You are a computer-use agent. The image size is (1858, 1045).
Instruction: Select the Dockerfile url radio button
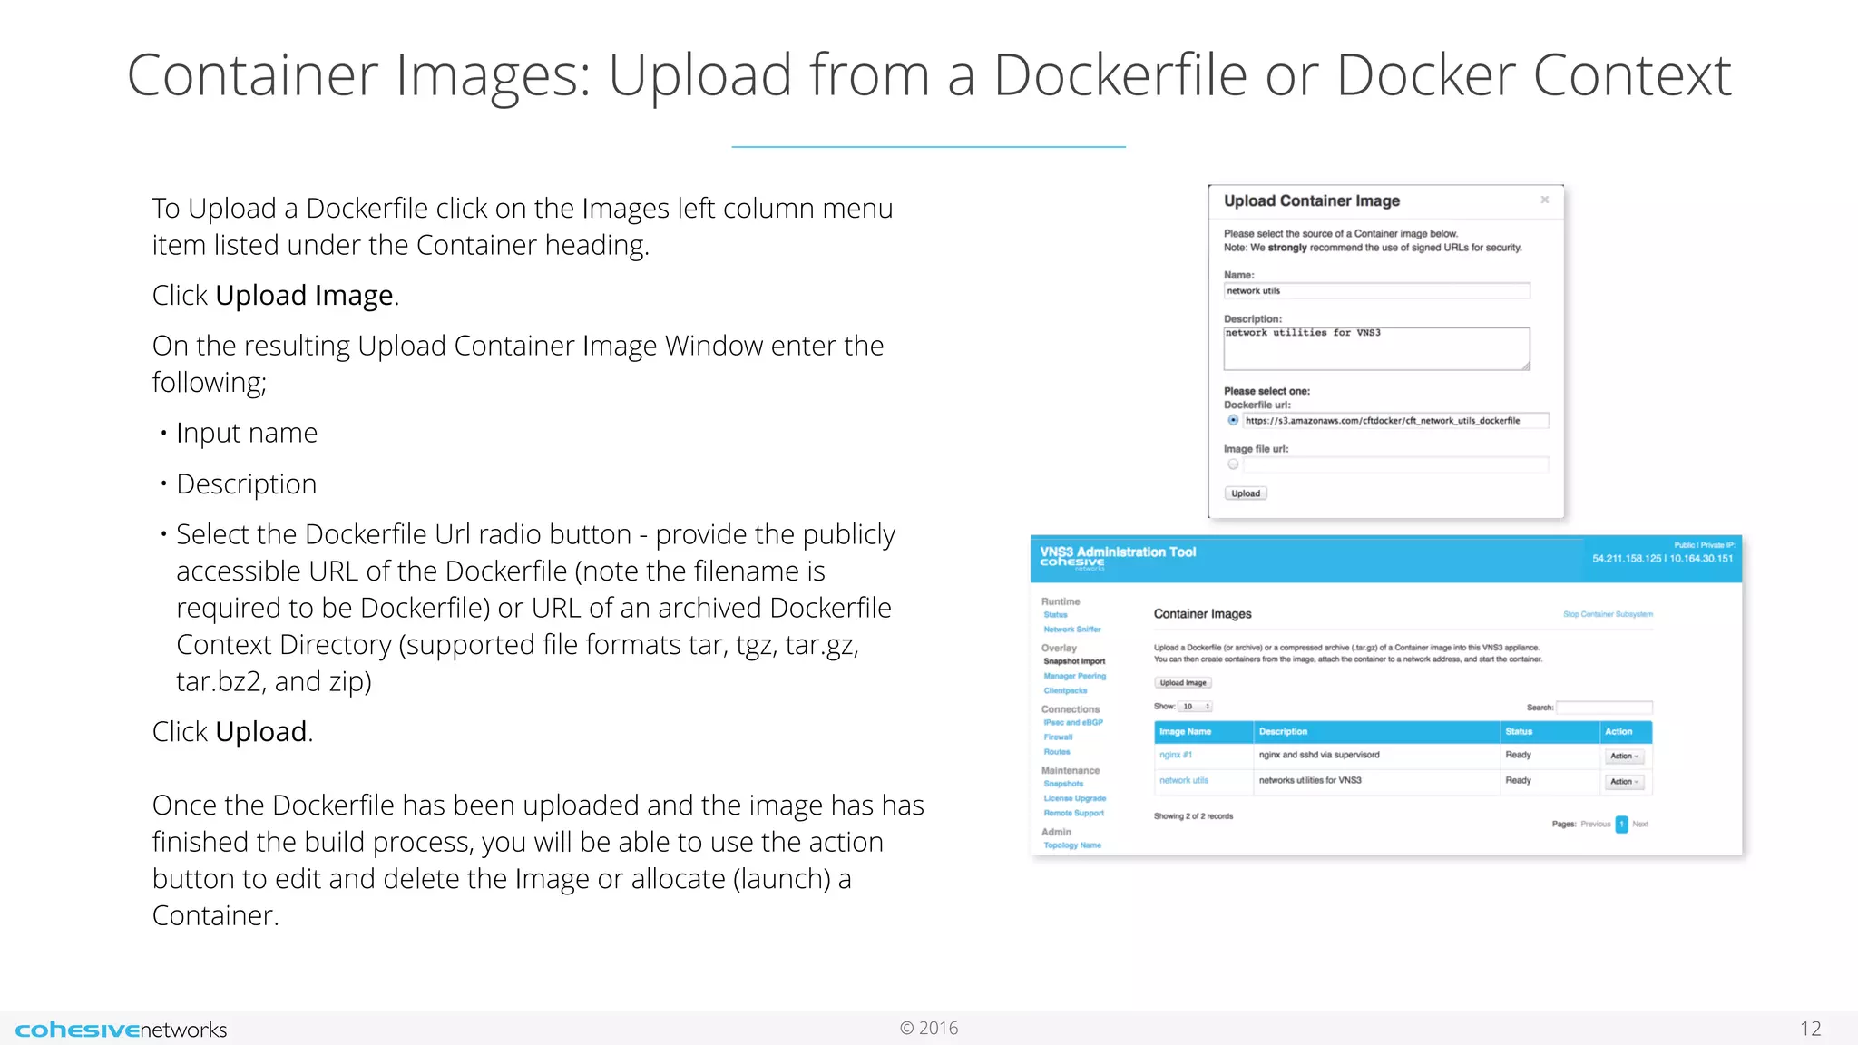(x=1233, y=420)
